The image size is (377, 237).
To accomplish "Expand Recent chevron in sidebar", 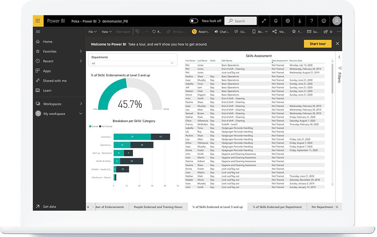I will coord(81,61).
